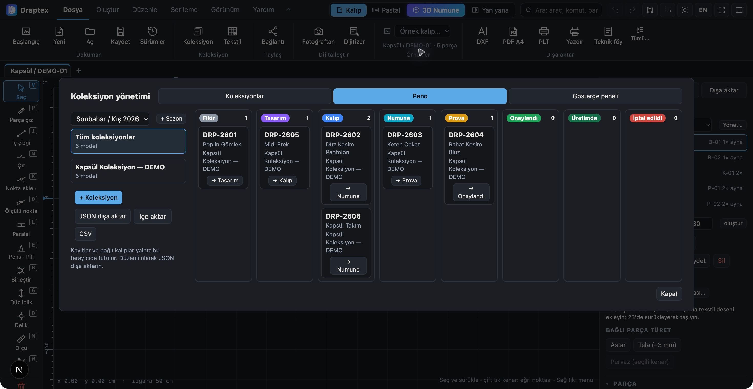Open the Dijitizer tool
753x389 pixels.
(x=354, y=36)
